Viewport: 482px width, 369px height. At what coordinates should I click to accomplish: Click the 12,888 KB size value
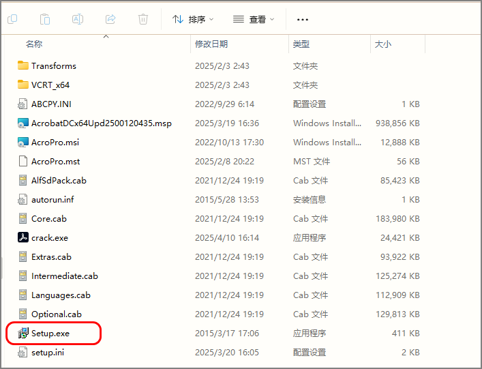(400, 142)
